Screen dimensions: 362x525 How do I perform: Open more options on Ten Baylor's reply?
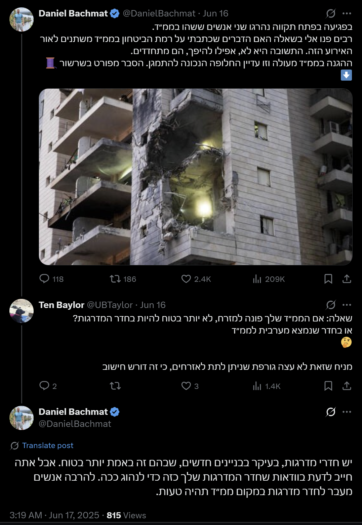(x=347, y=305)
